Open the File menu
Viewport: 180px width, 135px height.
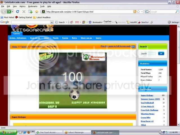coord(3,6)
